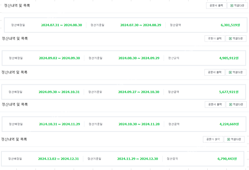The height and width of the screenshot is (170, 249).
Task: Click the base period 2024.09.27 ~ 2024.10.30
Action: (x=139, y=92)
